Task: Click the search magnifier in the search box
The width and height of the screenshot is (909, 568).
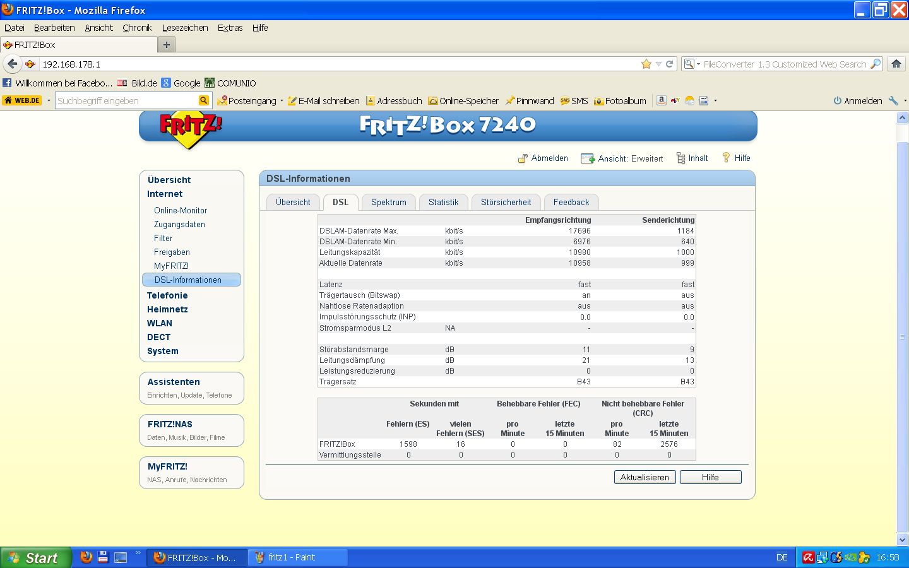Action: coord(875,64)
